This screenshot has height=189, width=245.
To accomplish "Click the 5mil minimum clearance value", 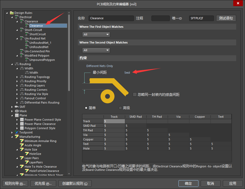I will (x=127, y=73).
